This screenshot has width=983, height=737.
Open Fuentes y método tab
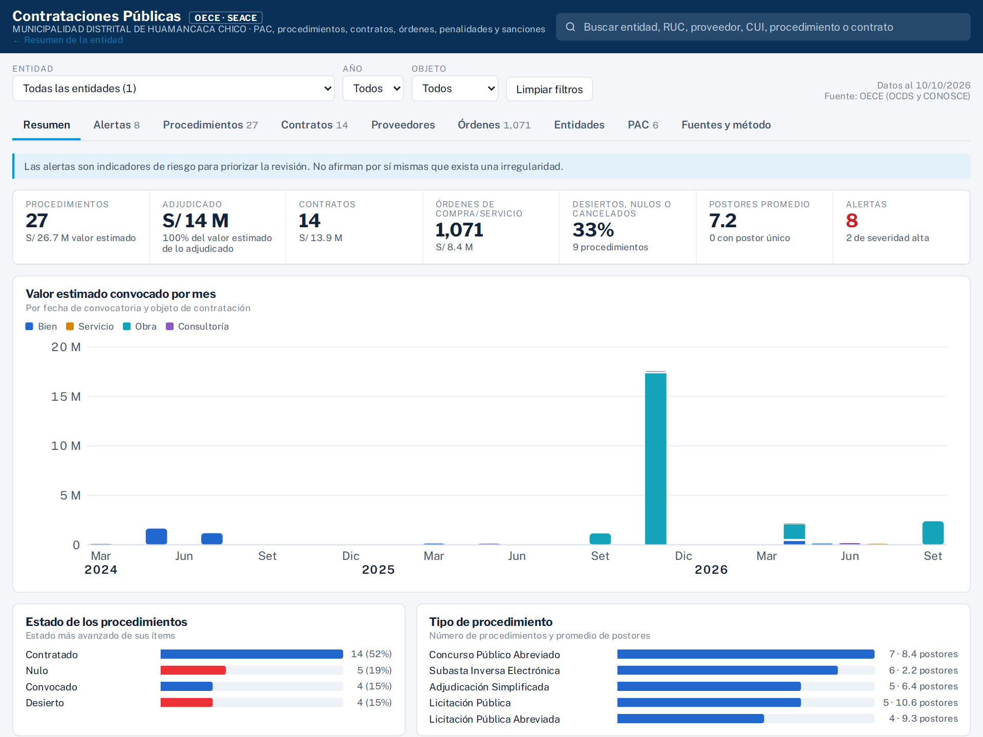[726, 125]
